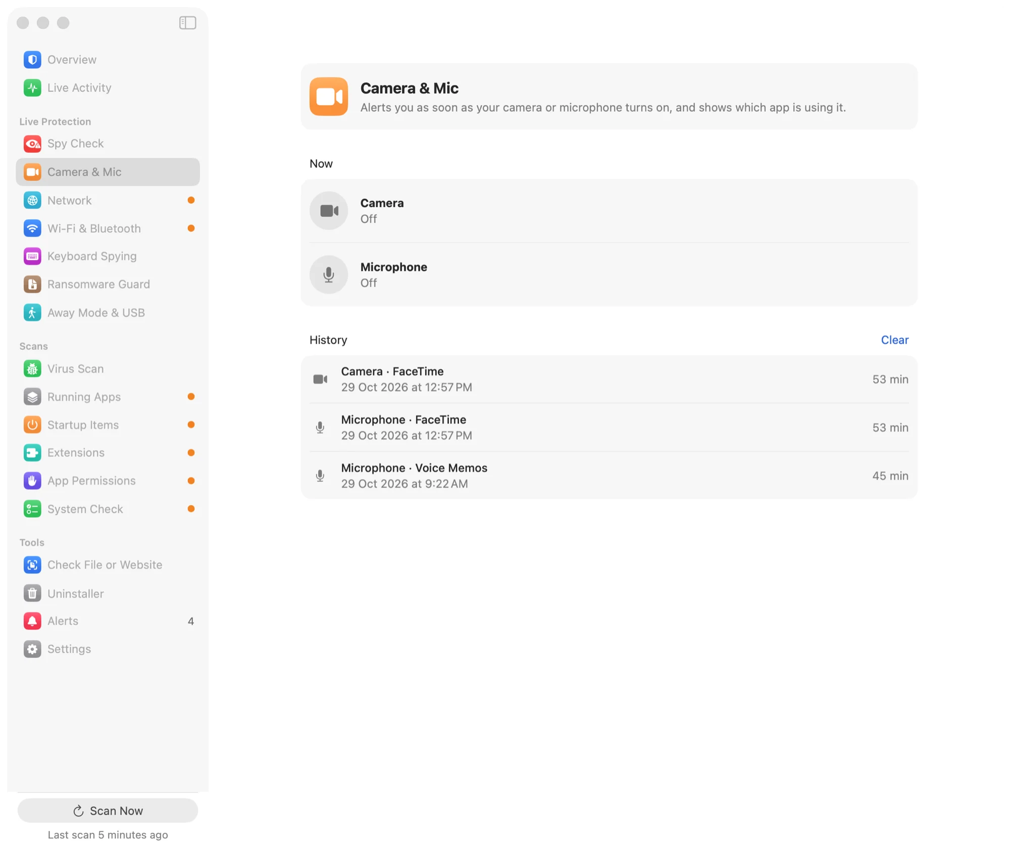This screenshot has height=857, width=1010.
Task: Select the Spy Check eye icon
Action: 32,144
